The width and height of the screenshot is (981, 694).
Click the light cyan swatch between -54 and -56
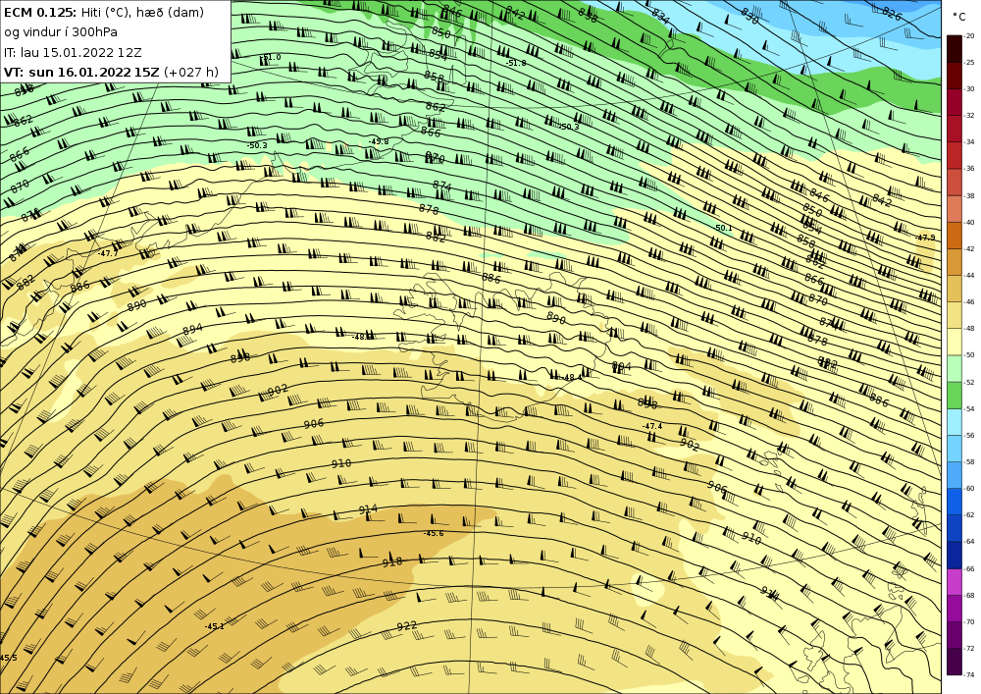955,422
